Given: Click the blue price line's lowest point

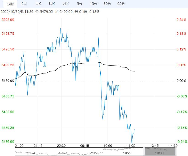Looking at the screenshot, I should point(132,143).
